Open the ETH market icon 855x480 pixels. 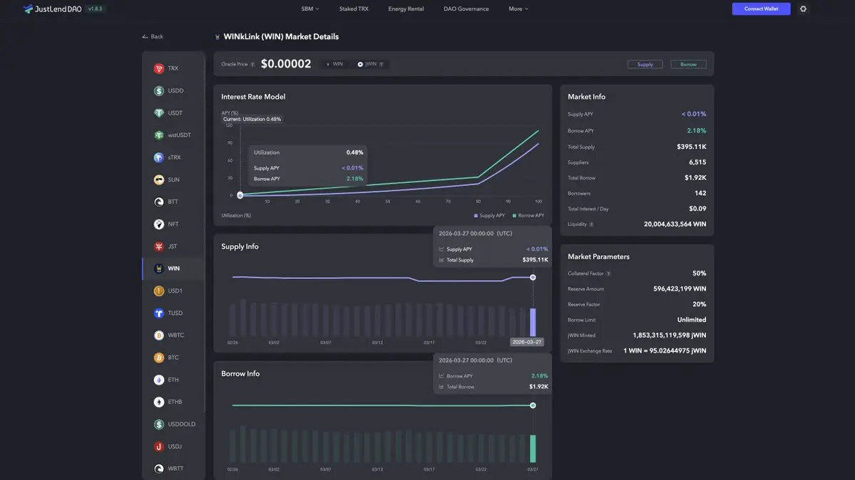[x=159, y=380]
